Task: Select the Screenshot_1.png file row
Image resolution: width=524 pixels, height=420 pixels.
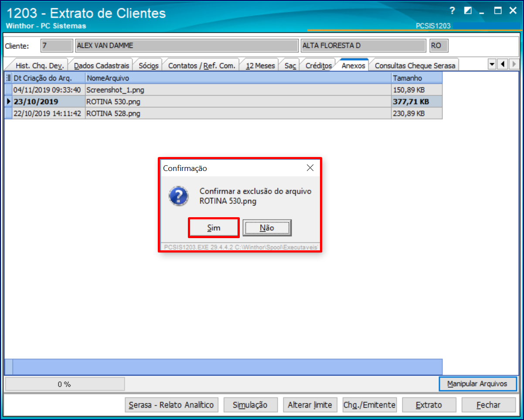Action: click(x=224, y=90)
